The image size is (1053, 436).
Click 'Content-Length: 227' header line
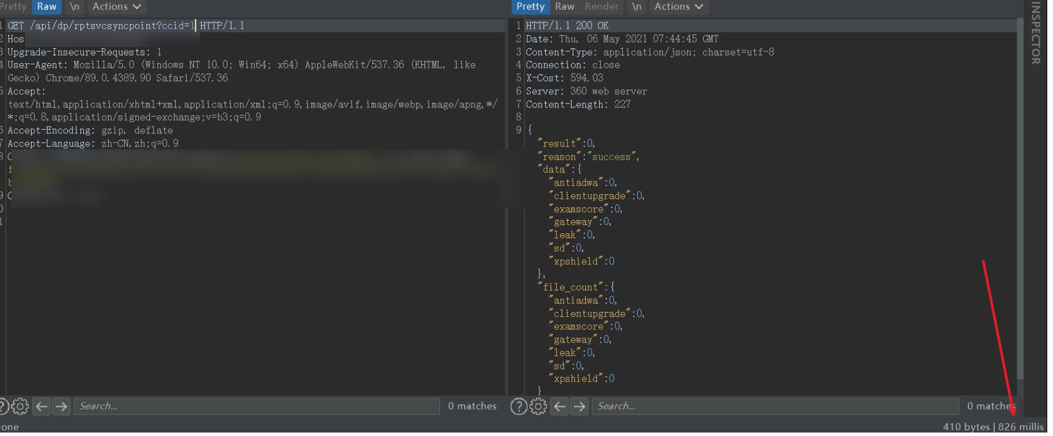coord(578,105)
